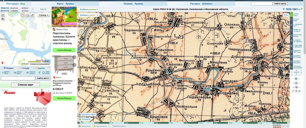The height and width of the screenshot is (128, 306).
Task: Toggle the Топо layer button
Action: [286, 15]
